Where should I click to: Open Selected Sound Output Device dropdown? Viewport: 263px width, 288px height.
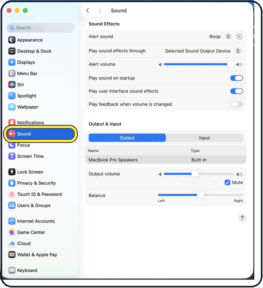(238, 51)
